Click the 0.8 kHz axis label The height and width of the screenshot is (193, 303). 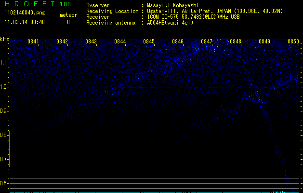[4, 135]
